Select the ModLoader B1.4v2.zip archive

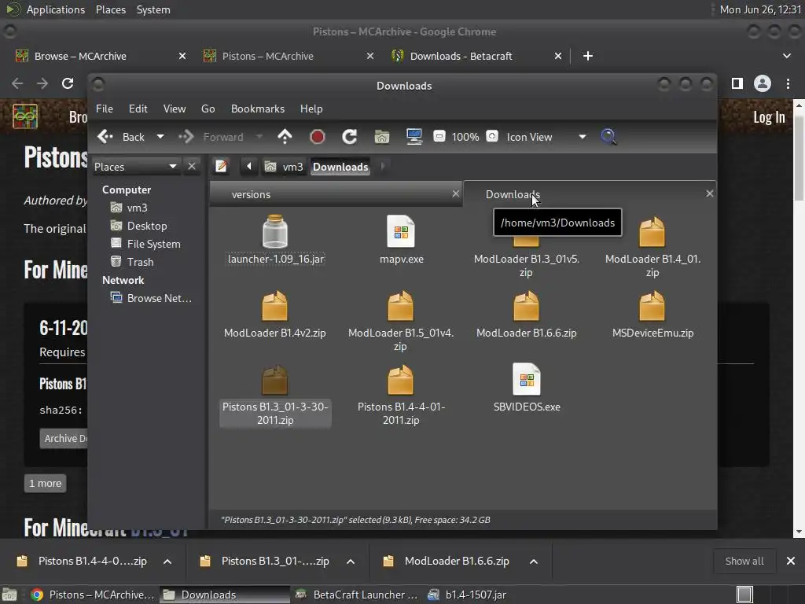[x=274, y=306]
